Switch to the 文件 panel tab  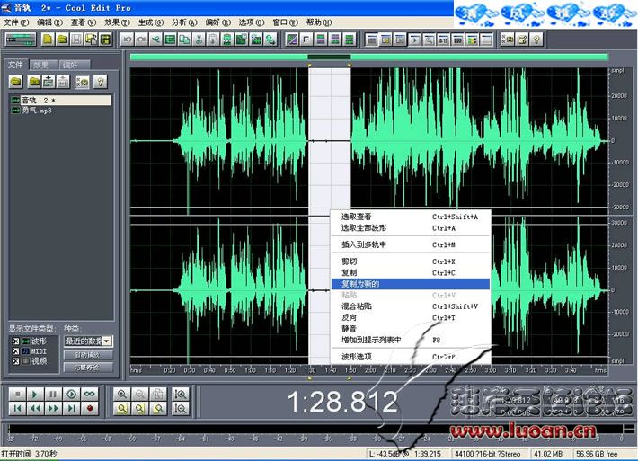[15, 65]
